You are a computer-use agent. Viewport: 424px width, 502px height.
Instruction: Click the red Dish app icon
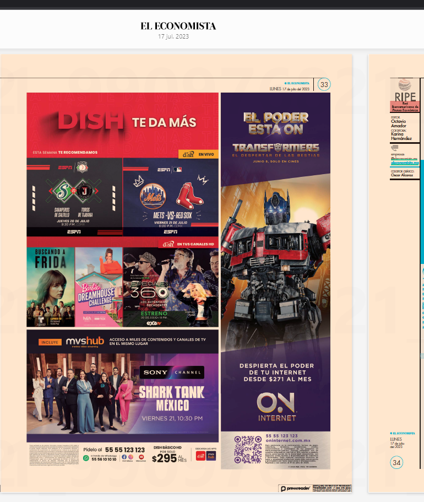(201, 456)
